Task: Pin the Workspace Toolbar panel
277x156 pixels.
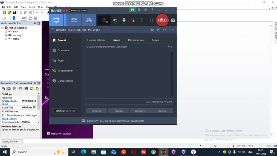Action: point(35,23)
